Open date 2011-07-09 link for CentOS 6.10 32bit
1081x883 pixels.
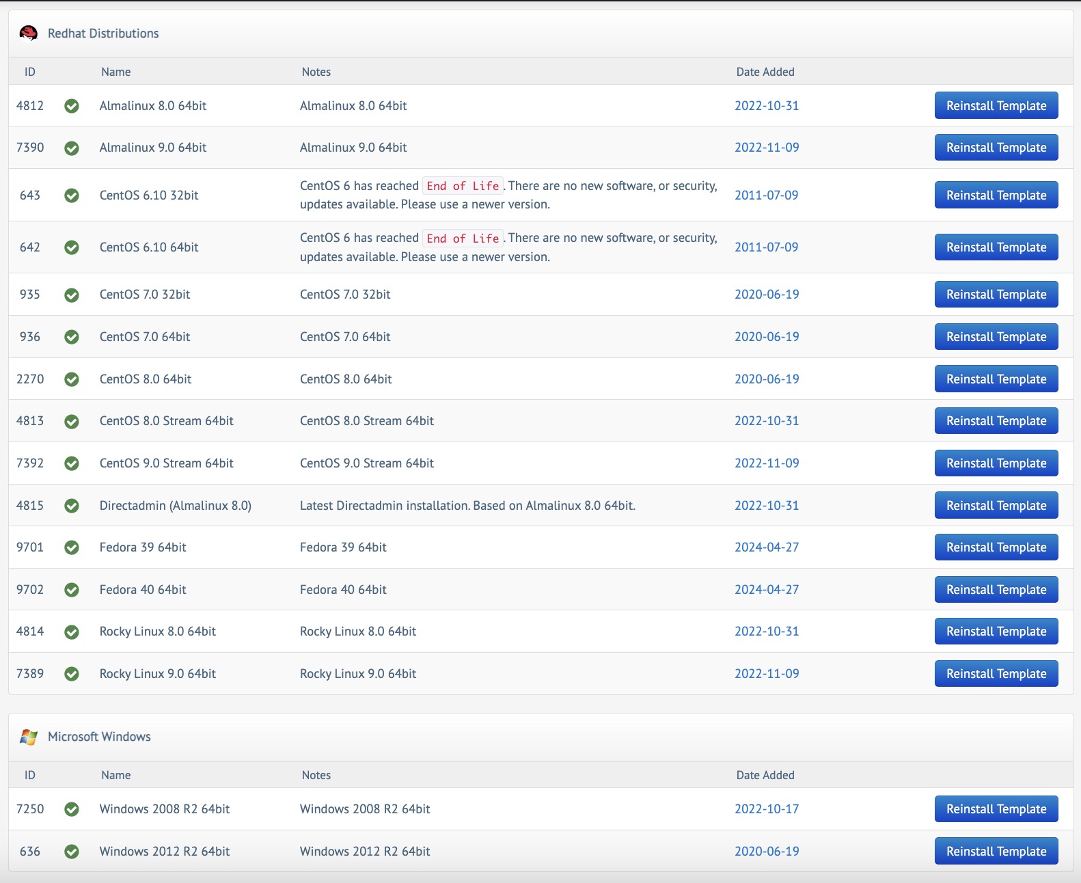pos(767,195)
